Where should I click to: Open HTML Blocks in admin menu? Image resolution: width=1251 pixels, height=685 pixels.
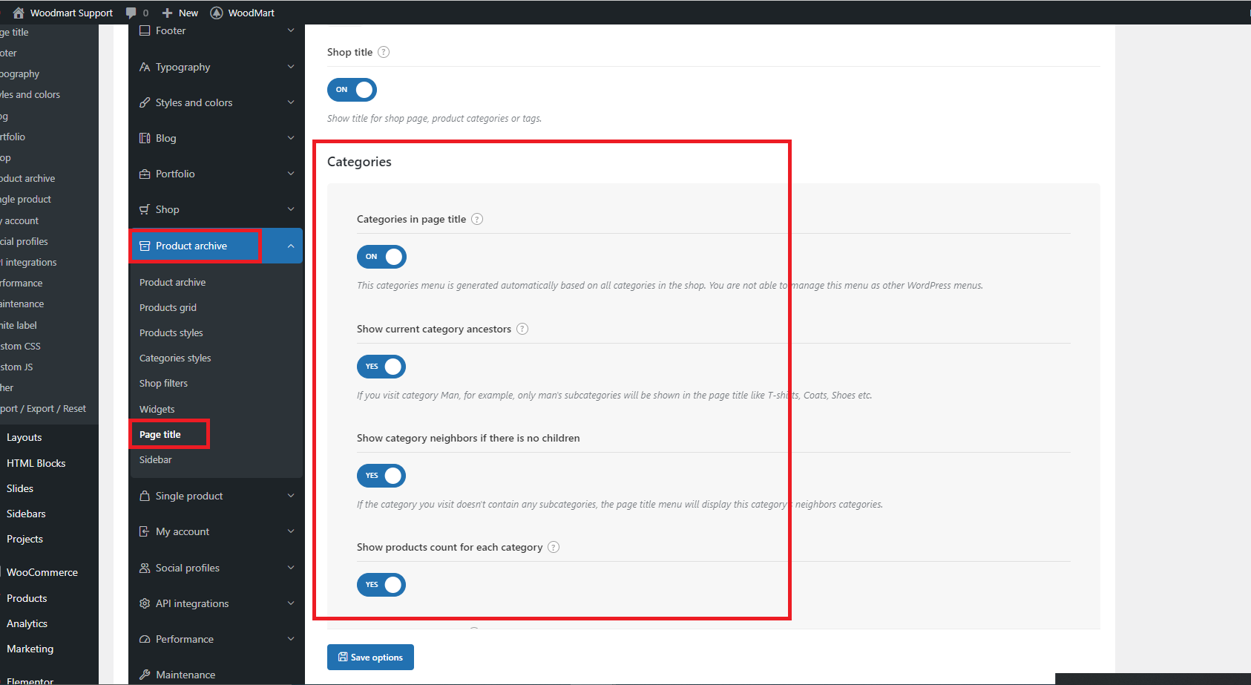coord(36,463)
